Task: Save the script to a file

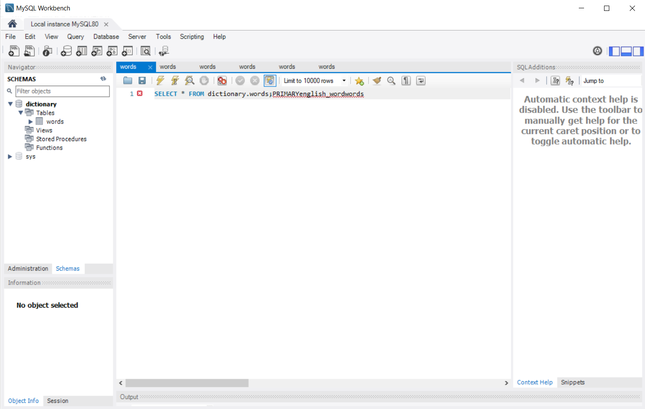Action: tap(142, 80)
